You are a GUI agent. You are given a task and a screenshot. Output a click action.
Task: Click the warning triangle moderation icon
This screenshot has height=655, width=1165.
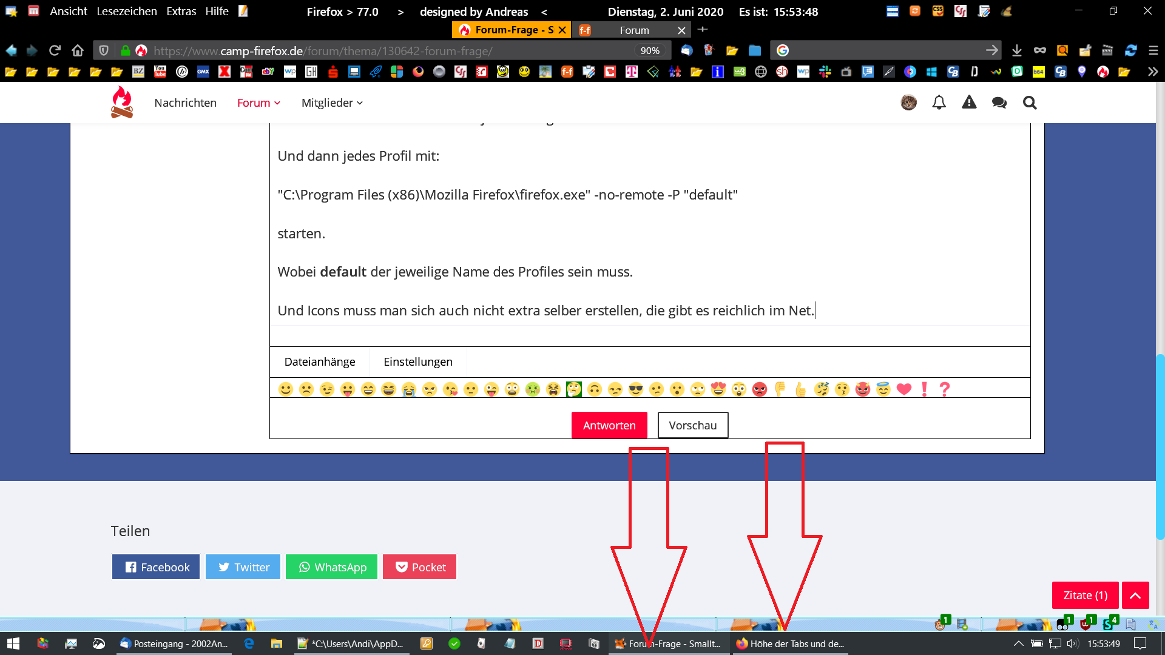(969, 102)
